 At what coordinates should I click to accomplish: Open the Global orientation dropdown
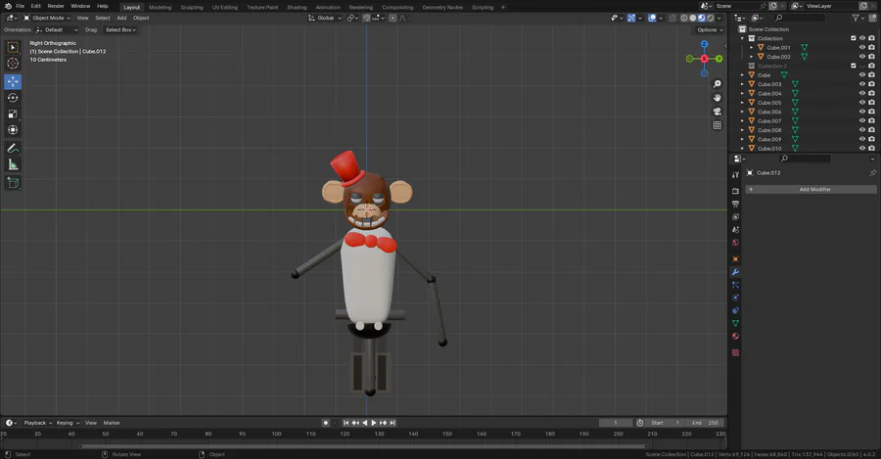(x=325, y=18)
